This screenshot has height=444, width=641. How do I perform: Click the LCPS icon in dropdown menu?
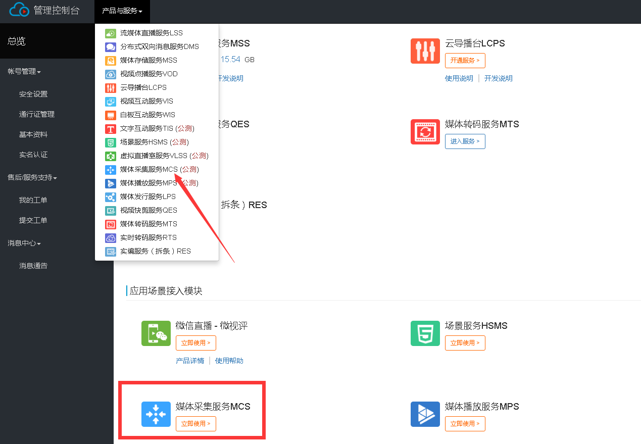click(x=111, y=88)
